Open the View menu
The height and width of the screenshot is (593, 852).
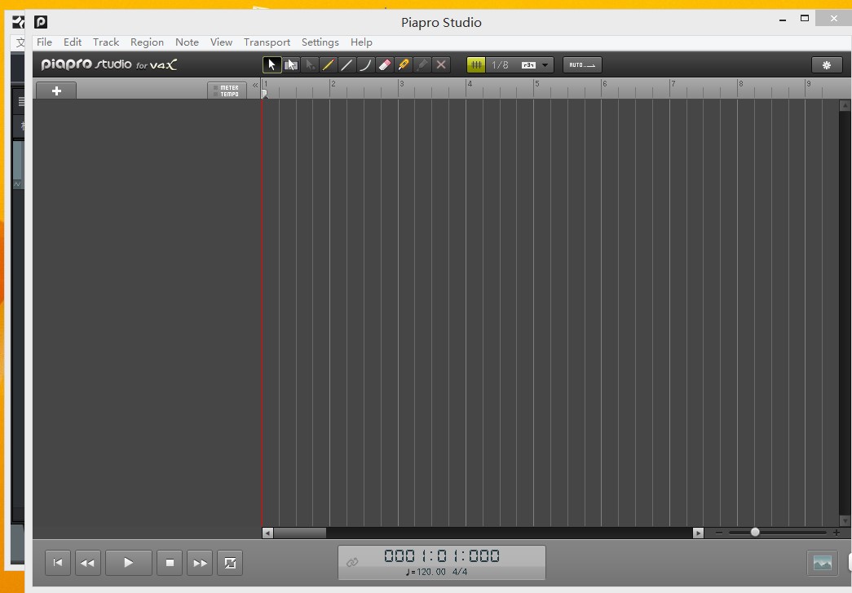click(x=221, y=42)
